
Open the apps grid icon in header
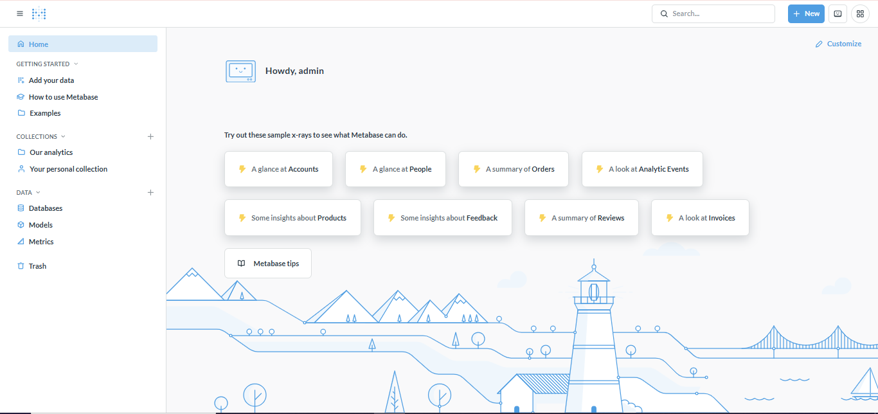click(x=860, y=14)
